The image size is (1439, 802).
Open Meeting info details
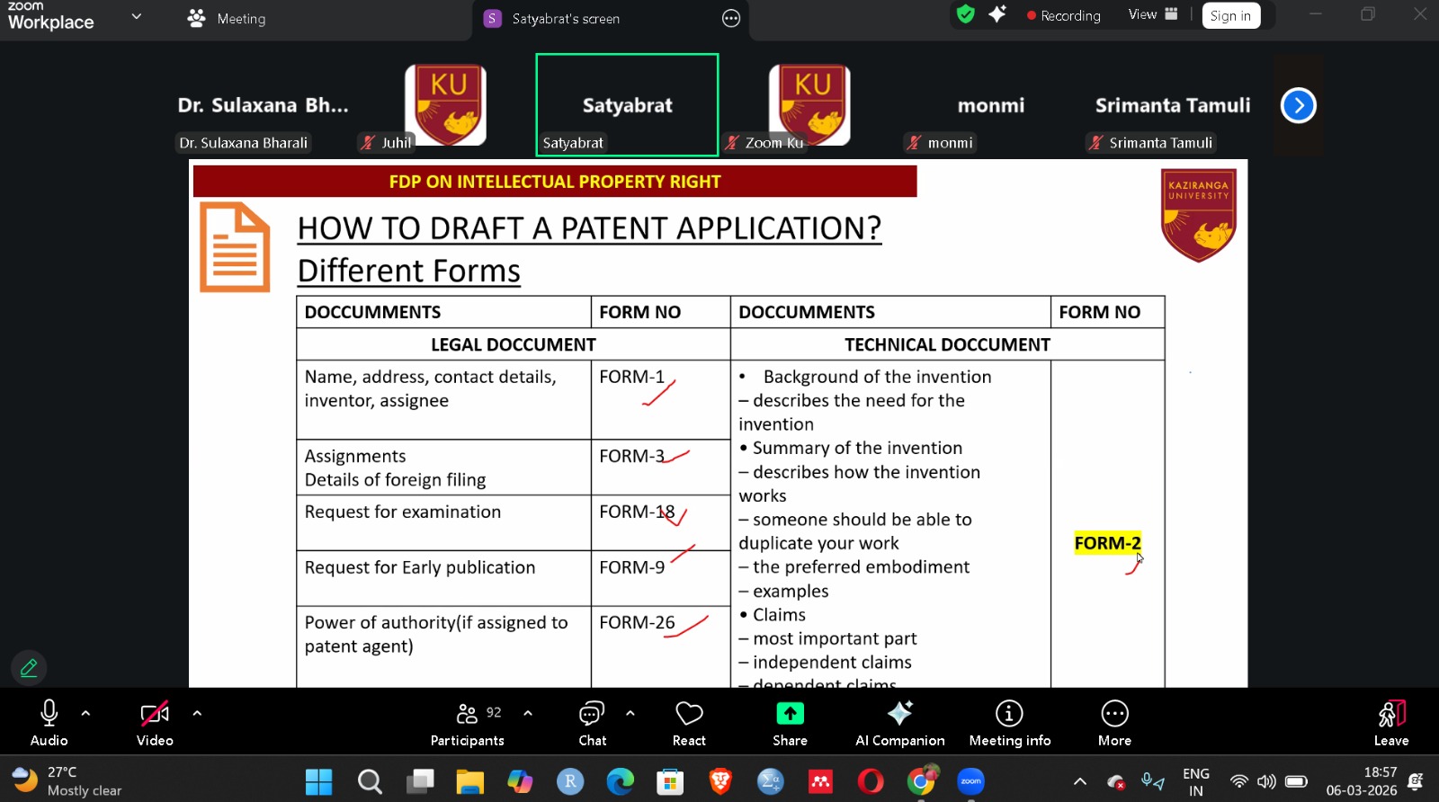point(1009,724)
